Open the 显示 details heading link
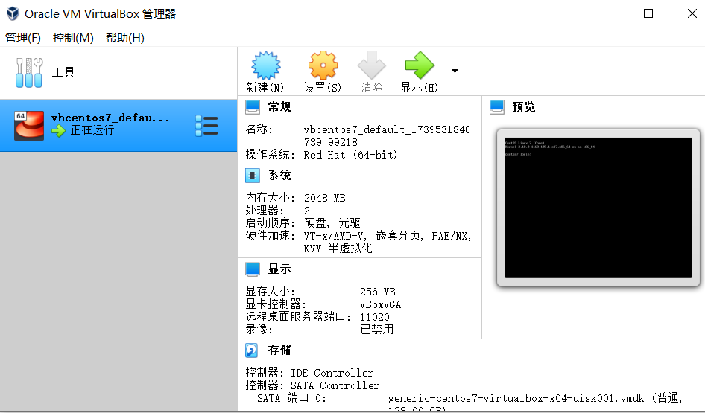The width and height of the screenshot is (705, 413). (x=279, y=269)
